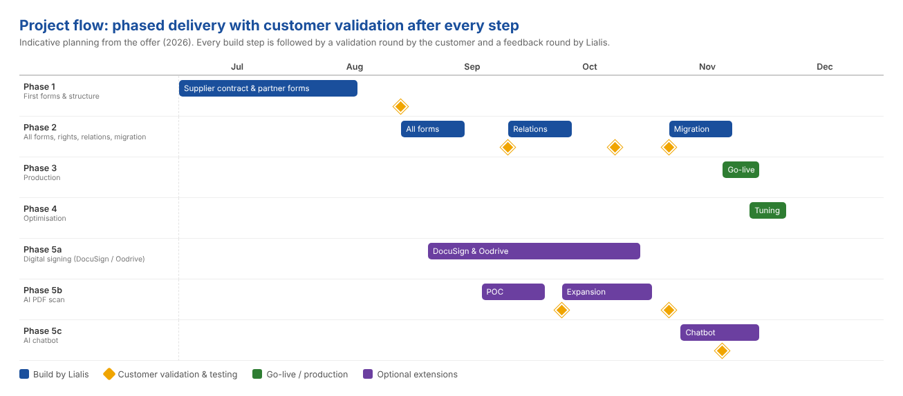Click the blue Build by Lialis legend swatch
This screenshot has width=903, height=396.
(24, 374)
